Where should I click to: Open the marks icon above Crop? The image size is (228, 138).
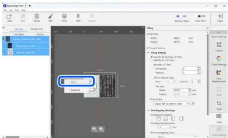point(219,89)
